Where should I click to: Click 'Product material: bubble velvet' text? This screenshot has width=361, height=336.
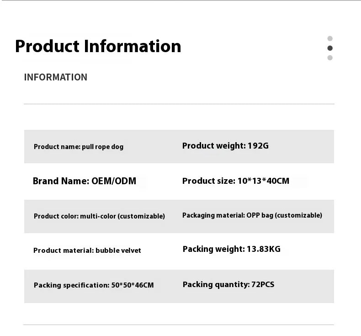[x=87, y=251]
